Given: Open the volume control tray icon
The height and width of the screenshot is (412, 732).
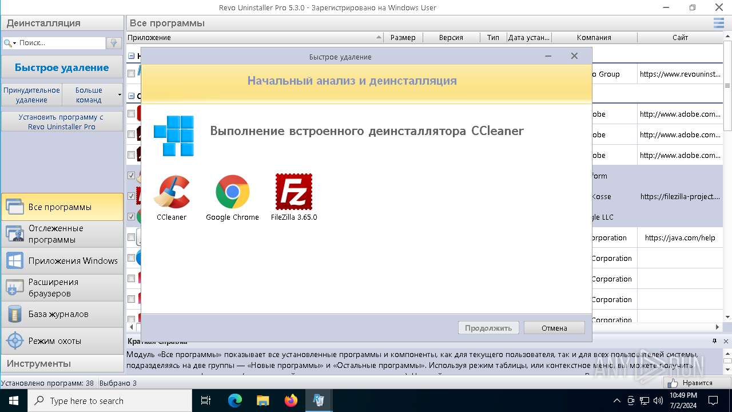Looking at the screenshot, I should coord(657,401).
